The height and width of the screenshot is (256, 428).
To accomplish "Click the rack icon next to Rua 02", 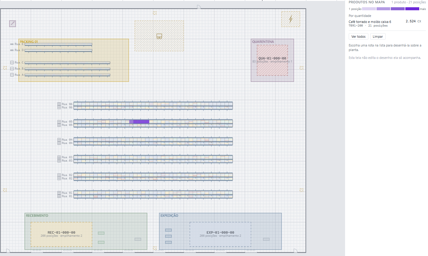I will coord(59,177).
